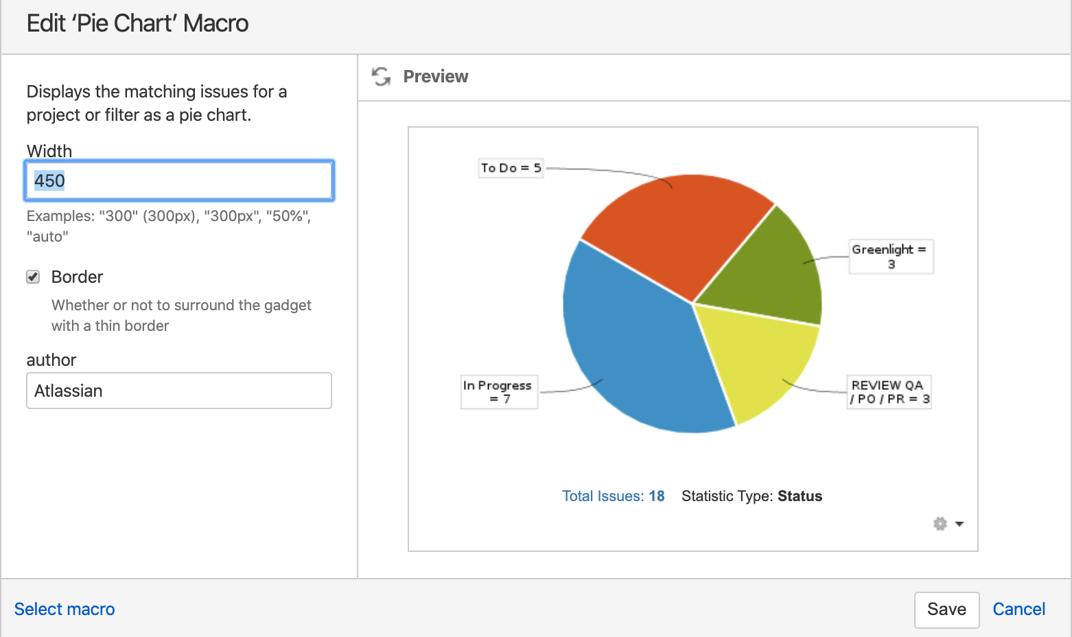Open the gadget gear settings menu

[940, 524]
